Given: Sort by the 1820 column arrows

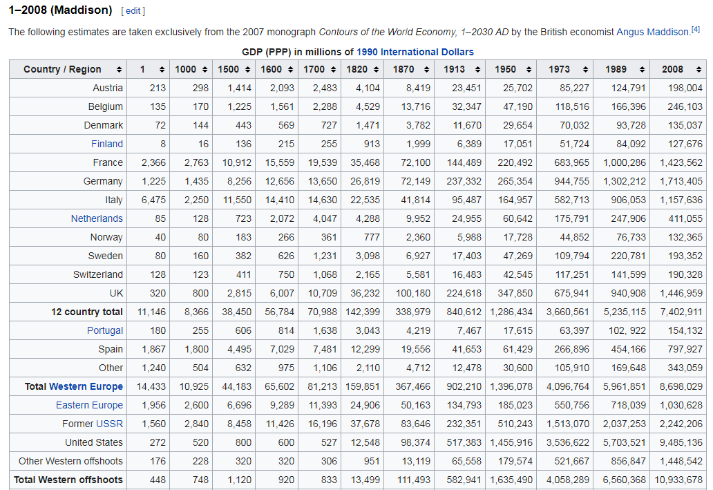Looking at the screenshot, I should click(x=376, y=69).
